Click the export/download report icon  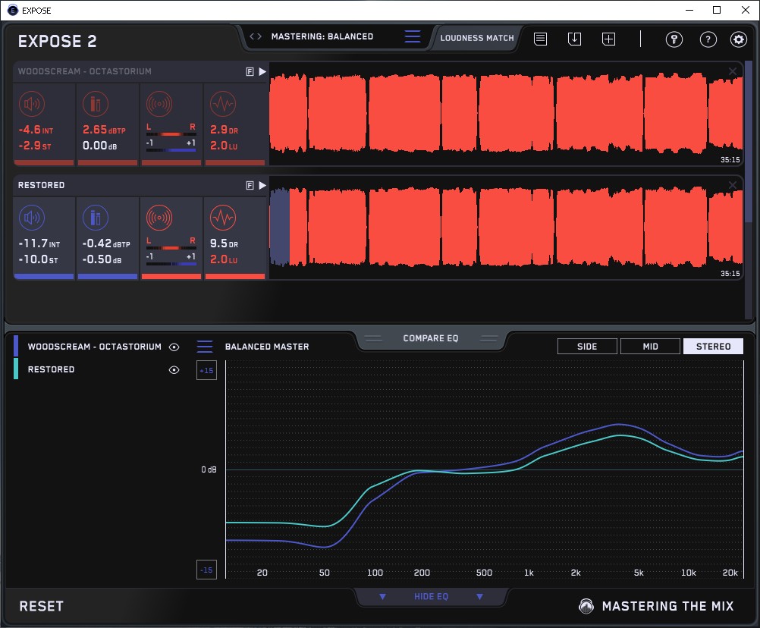574,39
